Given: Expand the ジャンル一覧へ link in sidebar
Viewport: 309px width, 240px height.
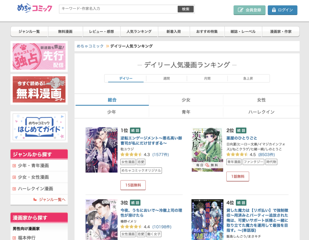Looking at the screenshot, I should point(50,199).
